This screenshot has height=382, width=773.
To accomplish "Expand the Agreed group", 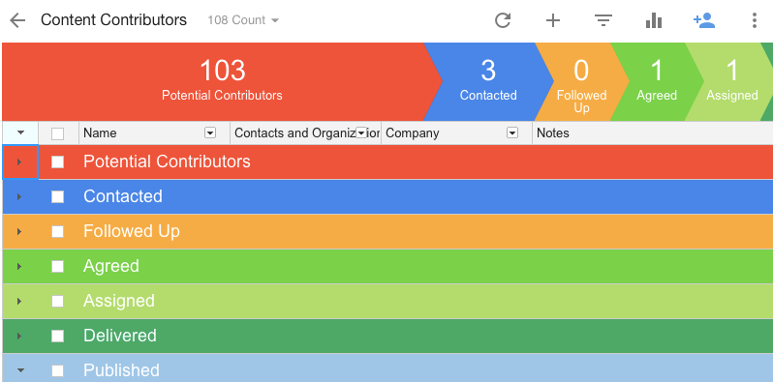I will point(19,266).
